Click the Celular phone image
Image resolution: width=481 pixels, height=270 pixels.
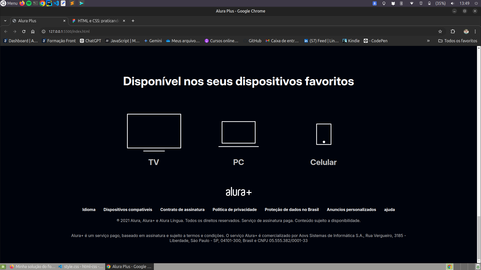pyautogui.click(x=324, y=134)
